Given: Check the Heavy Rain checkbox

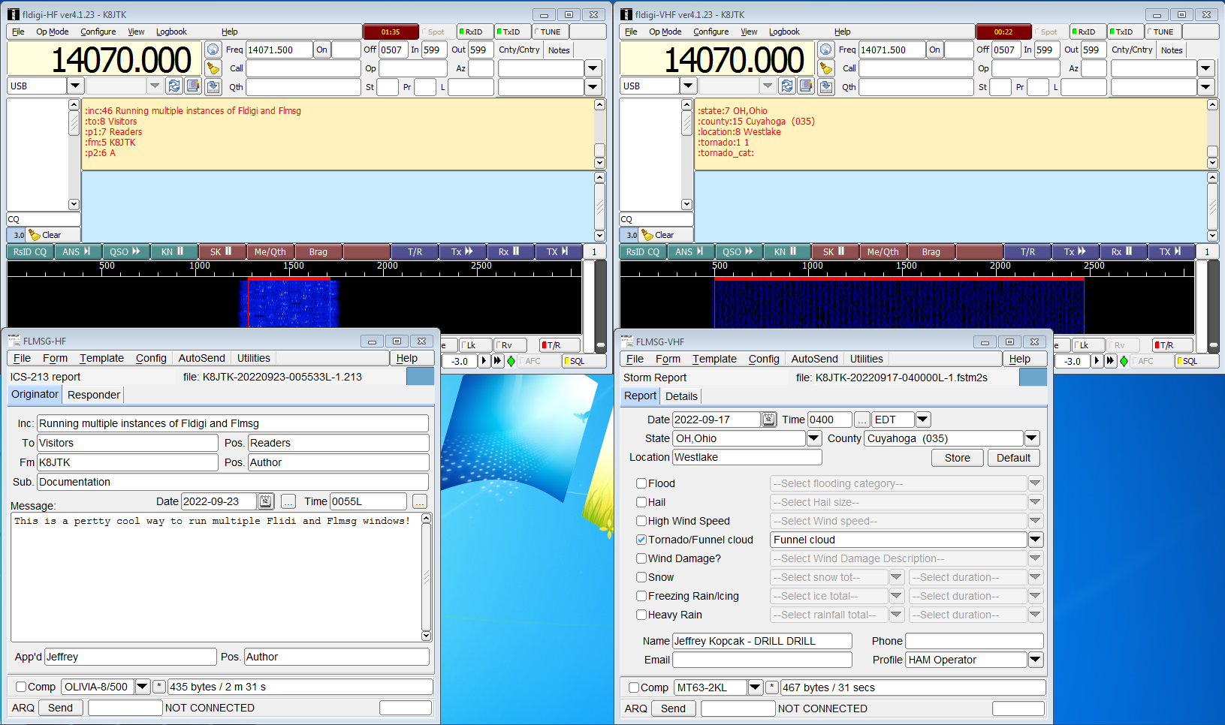Looking at the screenshot, I should click(641, 615).
